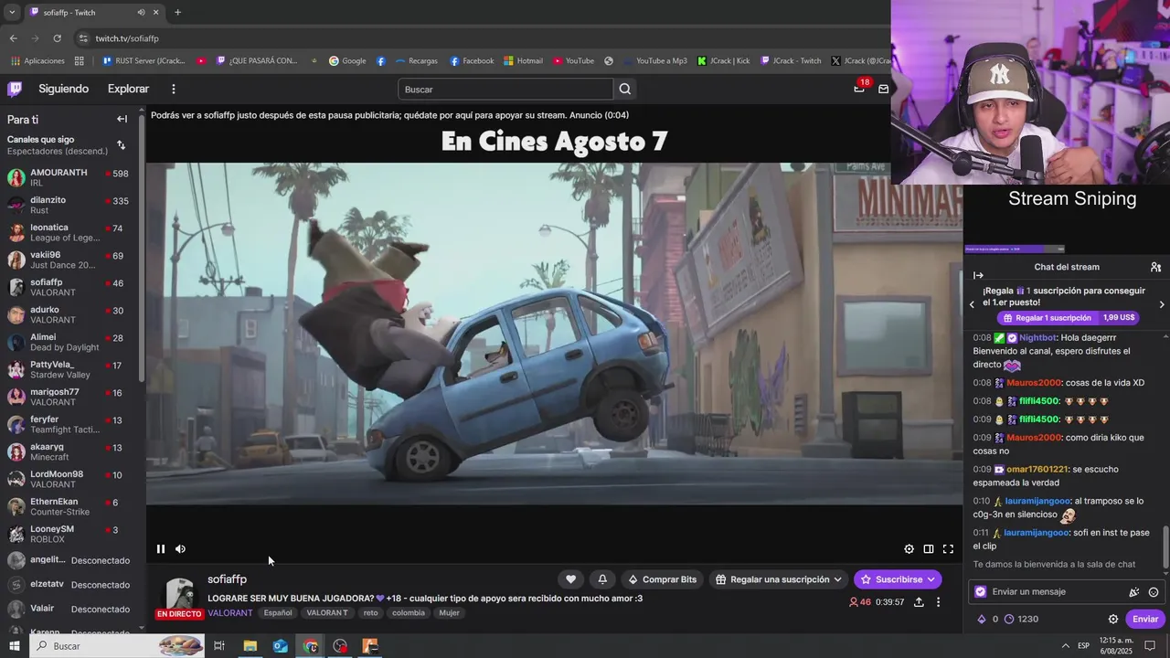Open the whispers envelope icon
Image resolution: width=1170 pixels, height=658 pixels.
pyautogui.click(x=883, y=89)
